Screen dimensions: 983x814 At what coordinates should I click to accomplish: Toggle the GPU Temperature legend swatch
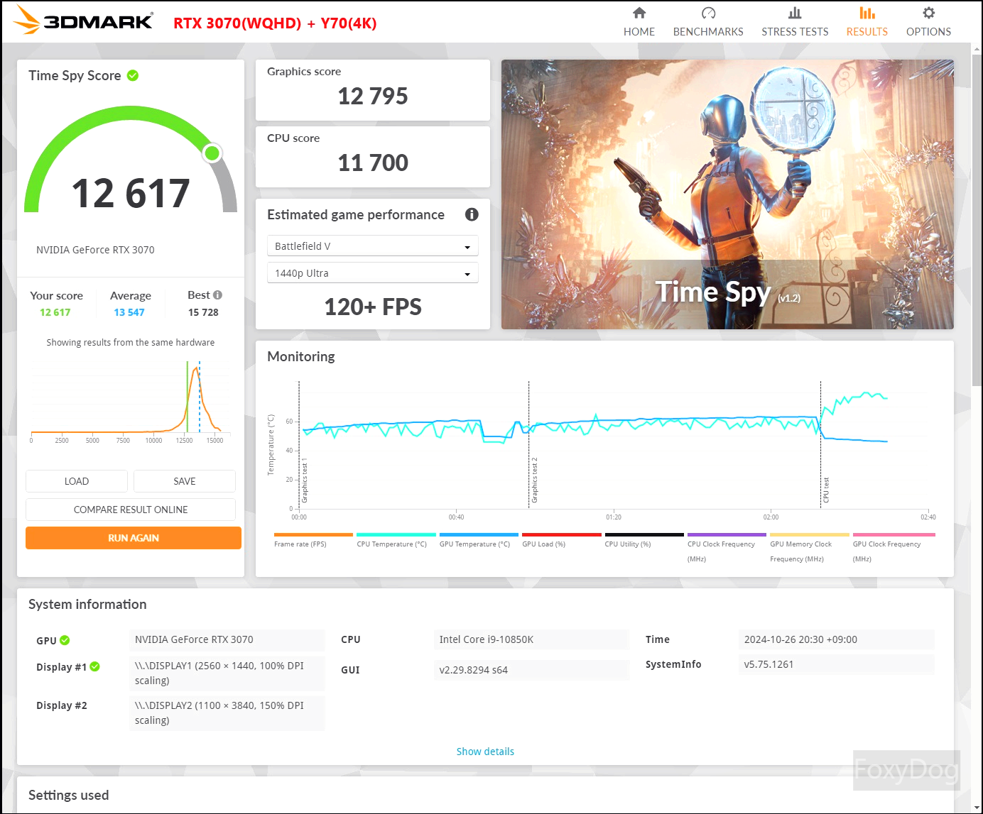tap(479, 534)
